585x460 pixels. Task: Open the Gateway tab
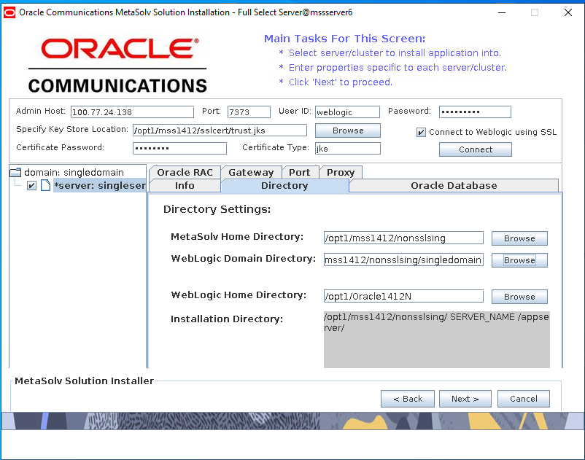(x=251, y=173)
